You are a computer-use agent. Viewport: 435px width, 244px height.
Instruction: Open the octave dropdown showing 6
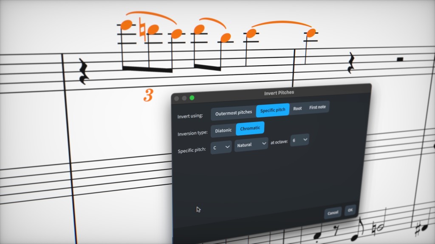pos(299,140)
